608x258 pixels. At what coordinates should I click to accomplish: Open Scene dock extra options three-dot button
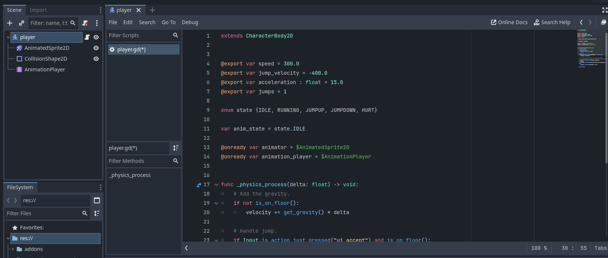pyautogui.click(x=97, y=23)
